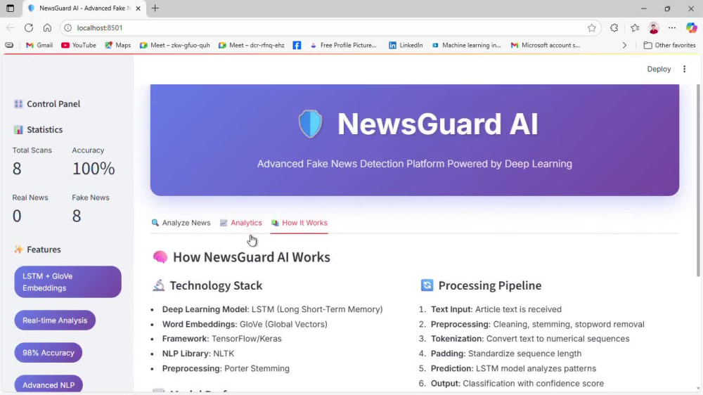Expand more bookmarks chevron

click(x=624, y=45)
